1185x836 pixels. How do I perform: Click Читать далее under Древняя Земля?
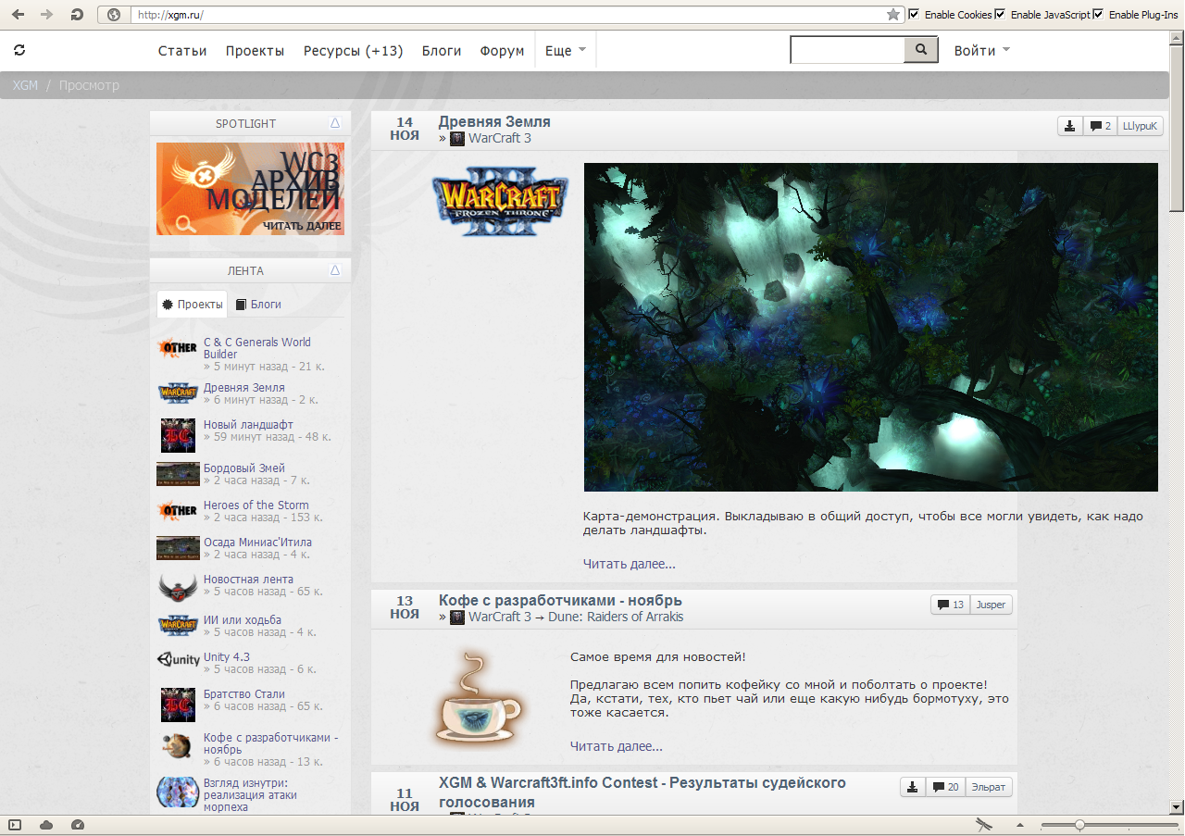tap(630, 564)
